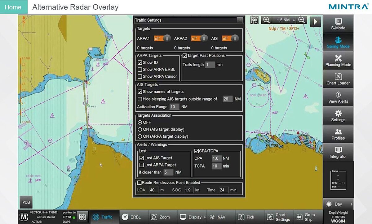
Task: Click the Home button
Action: click(x=13, y=7)
